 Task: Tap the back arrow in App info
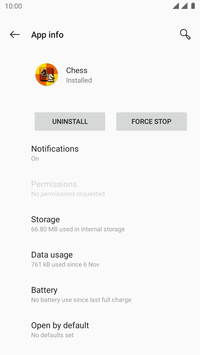15,35
